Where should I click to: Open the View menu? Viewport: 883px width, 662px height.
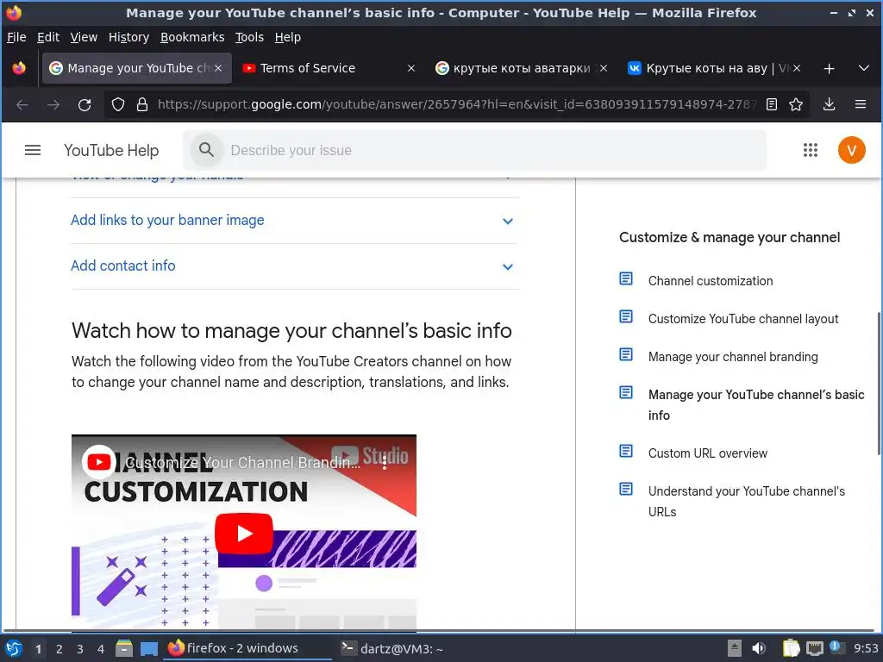pos(84,37)
